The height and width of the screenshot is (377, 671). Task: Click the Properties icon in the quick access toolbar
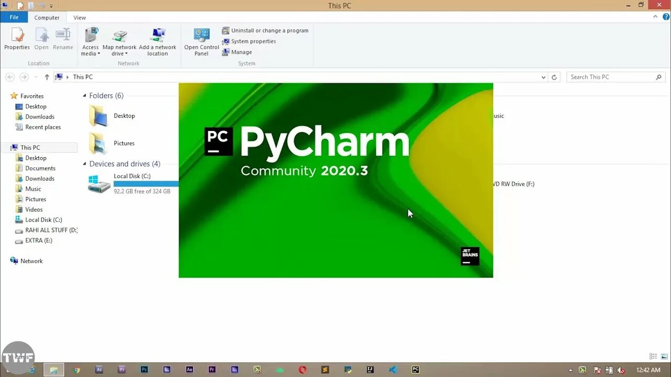[x=20, y=5]
